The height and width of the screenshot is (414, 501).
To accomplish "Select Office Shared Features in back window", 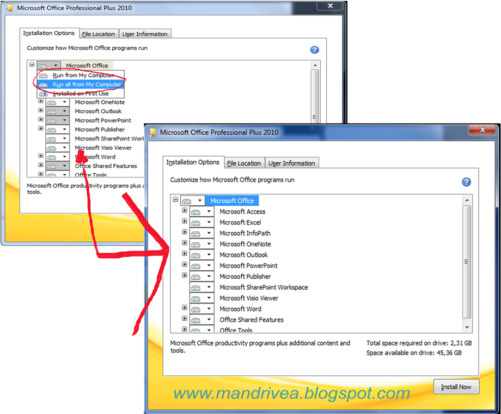I will click(x=106, y=166).
